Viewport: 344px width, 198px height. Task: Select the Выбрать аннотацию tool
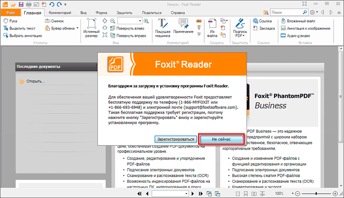23,36
